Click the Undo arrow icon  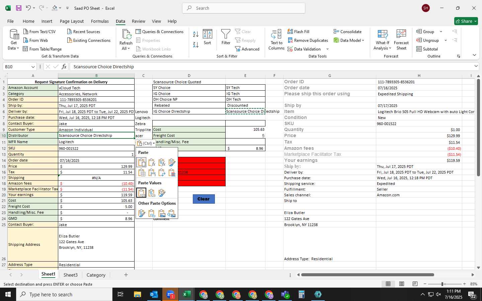(28, 8)
